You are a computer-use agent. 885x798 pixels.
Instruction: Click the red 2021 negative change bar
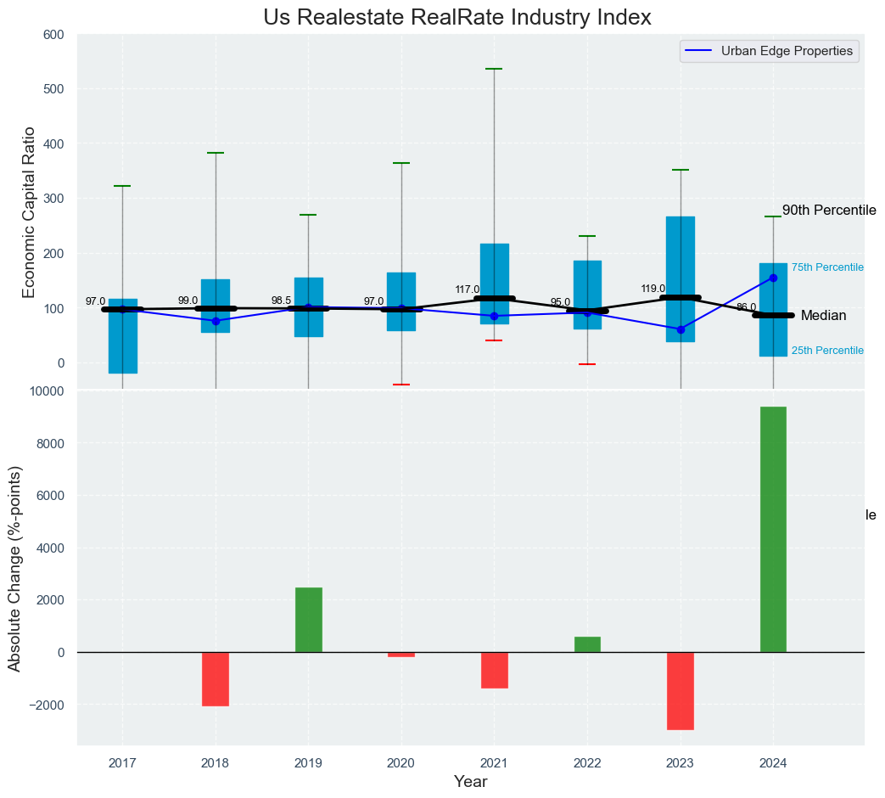495,671
